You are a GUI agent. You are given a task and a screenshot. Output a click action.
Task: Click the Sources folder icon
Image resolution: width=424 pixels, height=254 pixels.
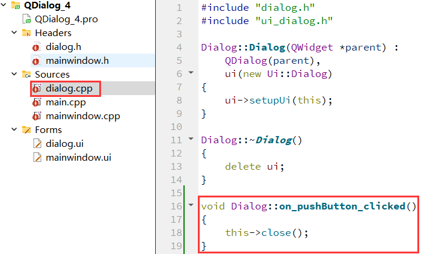tap(26, 74)
